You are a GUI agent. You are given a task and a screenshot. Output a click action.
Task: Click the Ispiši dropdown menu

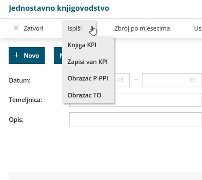(79, 28)
